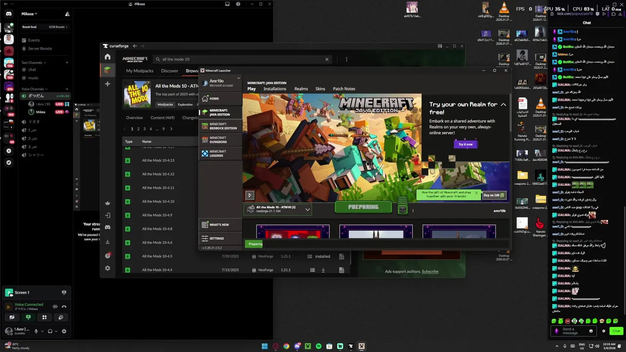Image resolution: width=626 pixels, height=352 pixels.
Task: Click CurseForge back arrow
Action: pyautogui.click(x=135, y=46)
